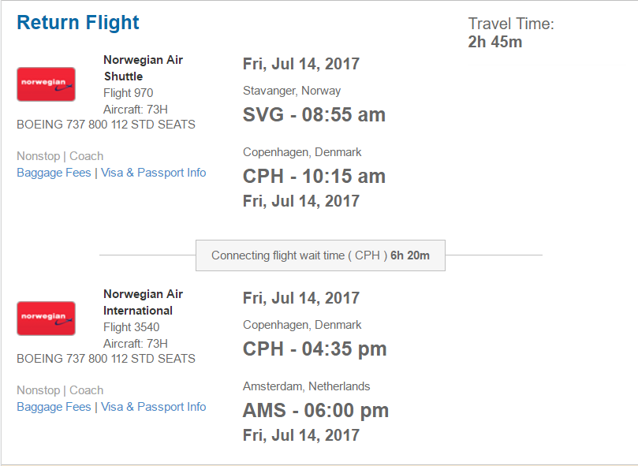Click the Norwegian logo for Flight 3540
The image size is (638, 466).
(46, 319)
